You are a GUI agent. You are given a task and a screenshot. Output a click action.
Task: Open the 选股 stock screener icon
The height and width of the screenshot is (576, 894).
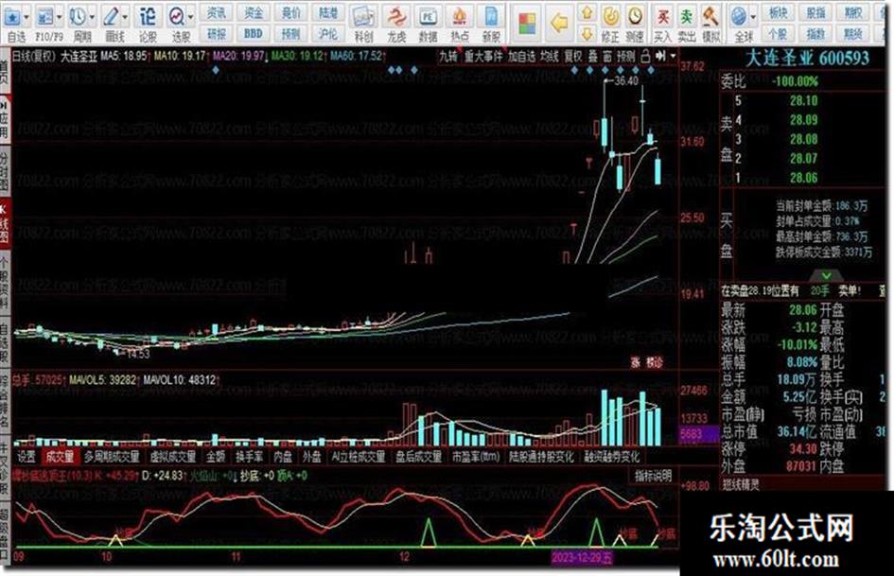click(177, 17)
